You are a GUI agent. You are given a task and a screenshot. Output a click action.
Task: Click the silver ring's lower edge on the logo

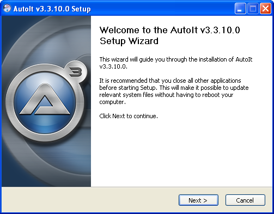[x=45, y=137]
